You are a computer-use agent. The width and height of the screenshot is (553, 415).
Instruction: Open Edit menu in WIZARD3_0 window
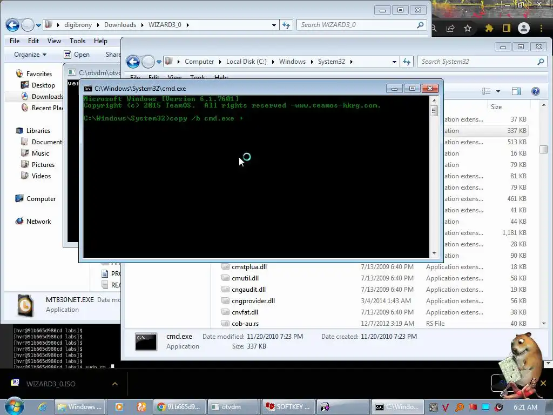coord(33,41)
